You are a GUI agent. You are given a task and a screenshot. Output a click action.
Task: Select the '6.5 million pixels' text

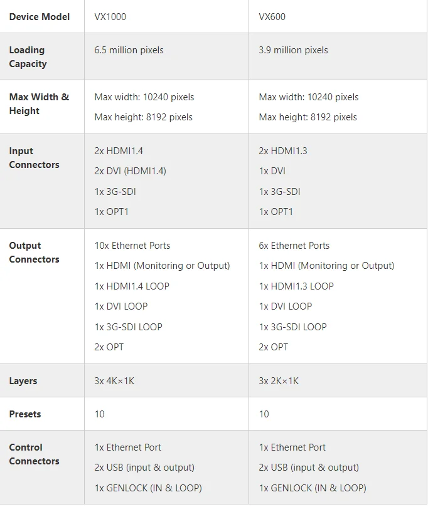129,50
